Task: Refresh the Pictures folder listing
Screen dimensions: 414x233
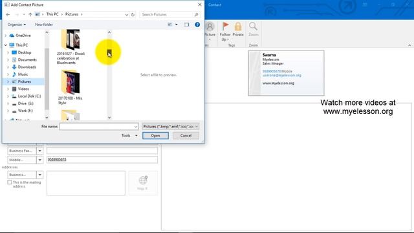Action: click(133, 14)
